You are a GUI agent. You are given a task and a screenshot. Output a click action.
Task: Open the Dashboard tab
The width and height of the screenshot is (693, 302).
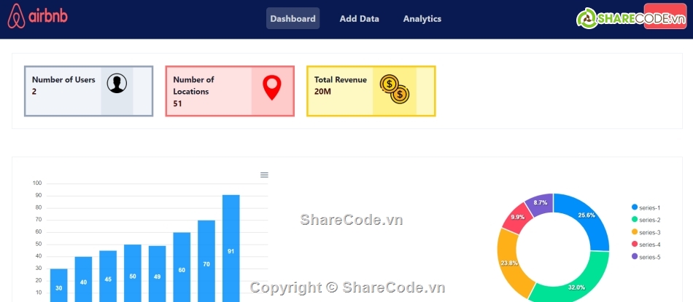[293, 19]
